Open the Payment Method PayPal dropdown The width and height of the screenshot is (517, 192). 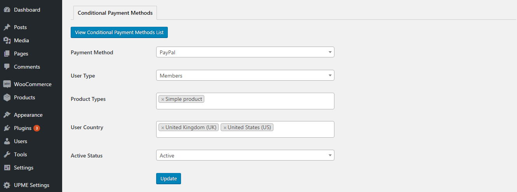click(x=245, y=52)
